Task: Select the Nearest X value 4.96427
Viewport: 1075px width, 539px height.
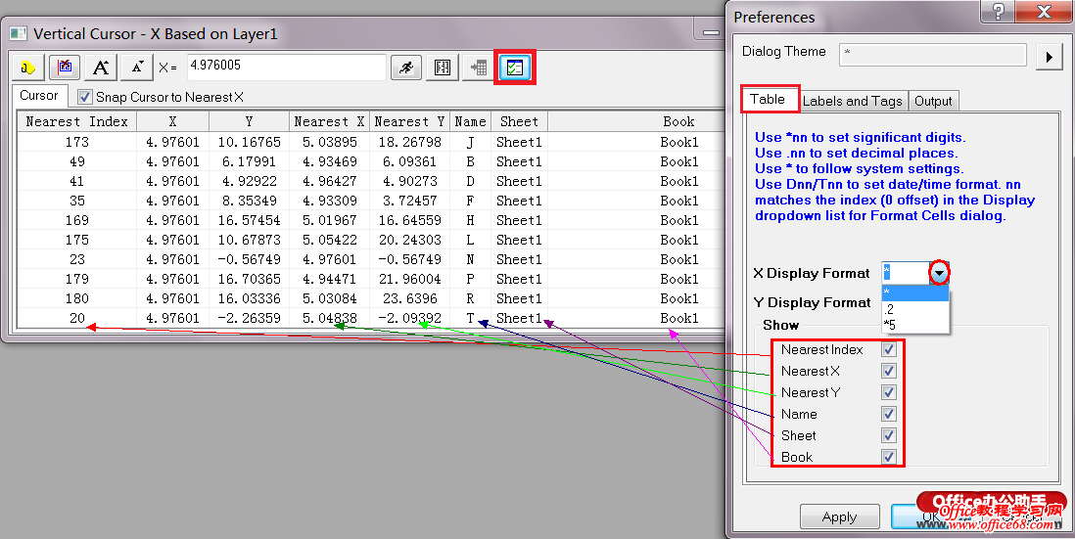Action: point(329,181)
